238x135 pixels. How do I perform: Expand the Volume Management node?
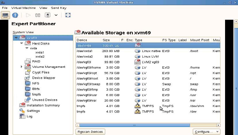tap(22, 67)
